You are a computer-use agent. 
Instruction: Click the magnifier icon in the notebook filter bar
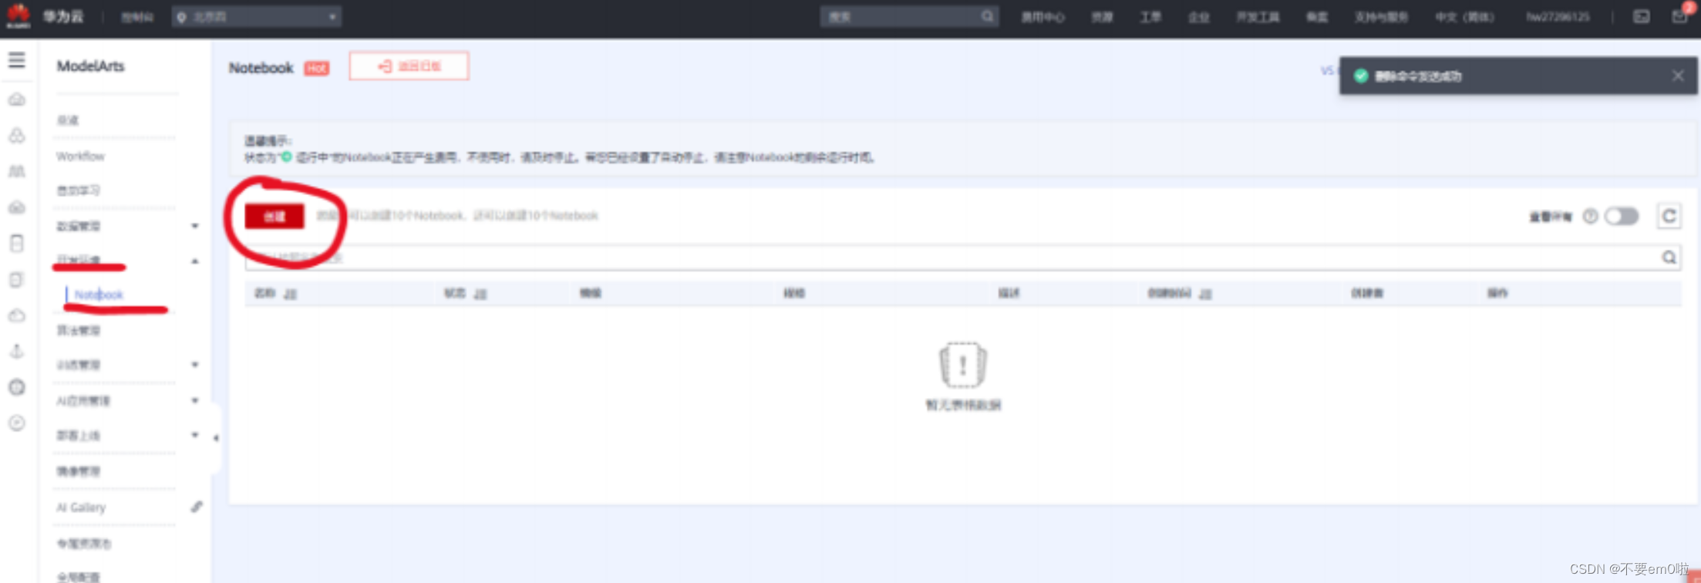[1669, 258]
